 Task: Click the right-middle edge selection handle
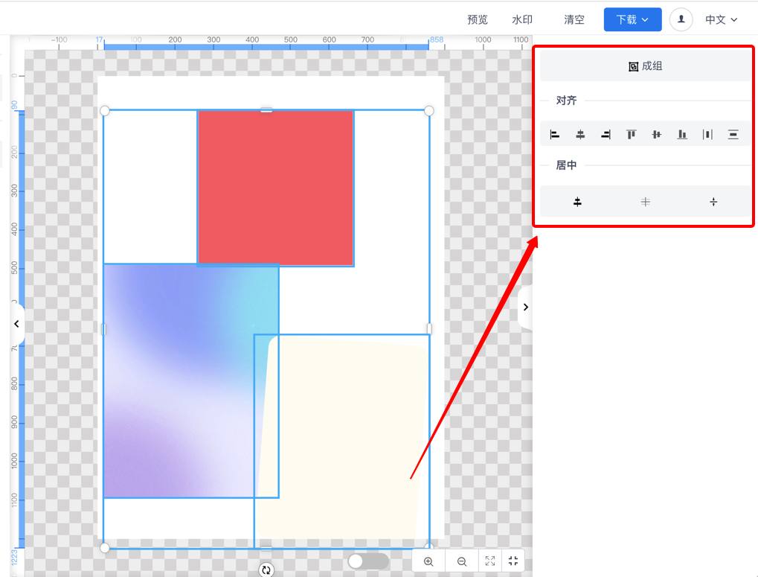click(429, 329)
